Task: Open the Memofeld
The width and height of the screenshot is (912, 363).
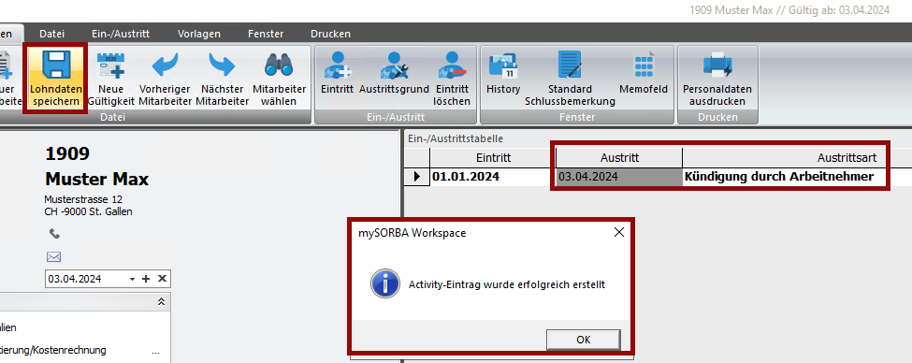Action: point(644,73)
